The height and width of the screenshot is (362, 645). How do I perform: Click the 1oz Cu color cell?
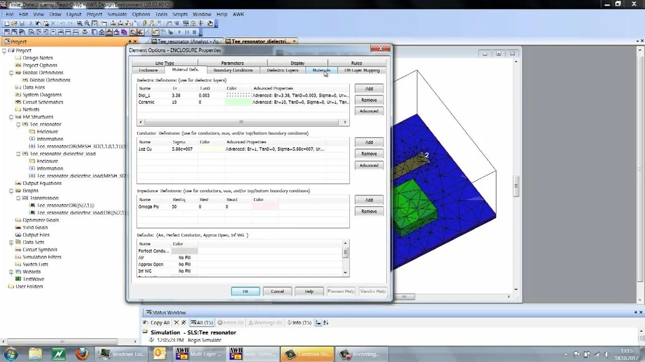point(211,149)
